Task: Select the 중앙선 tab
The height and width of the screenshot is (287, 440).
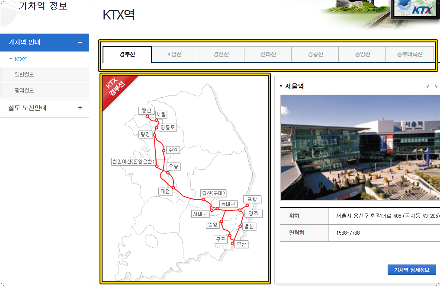Action: (x=362, y=54)
